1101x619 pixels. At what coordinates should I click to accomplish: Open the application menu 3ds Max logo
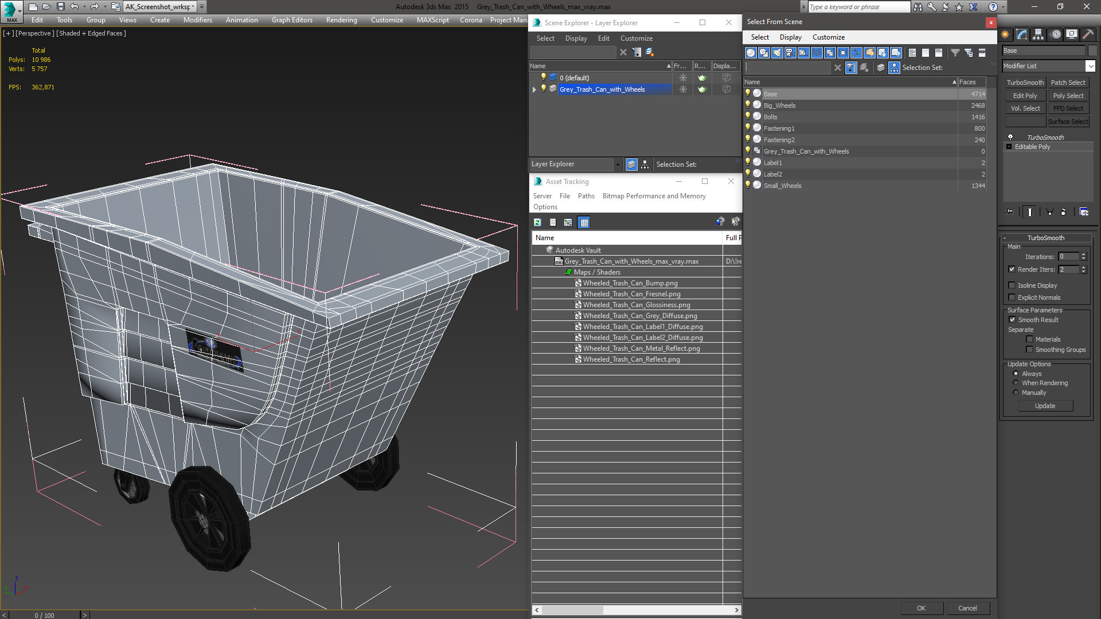tap(11, 11)
